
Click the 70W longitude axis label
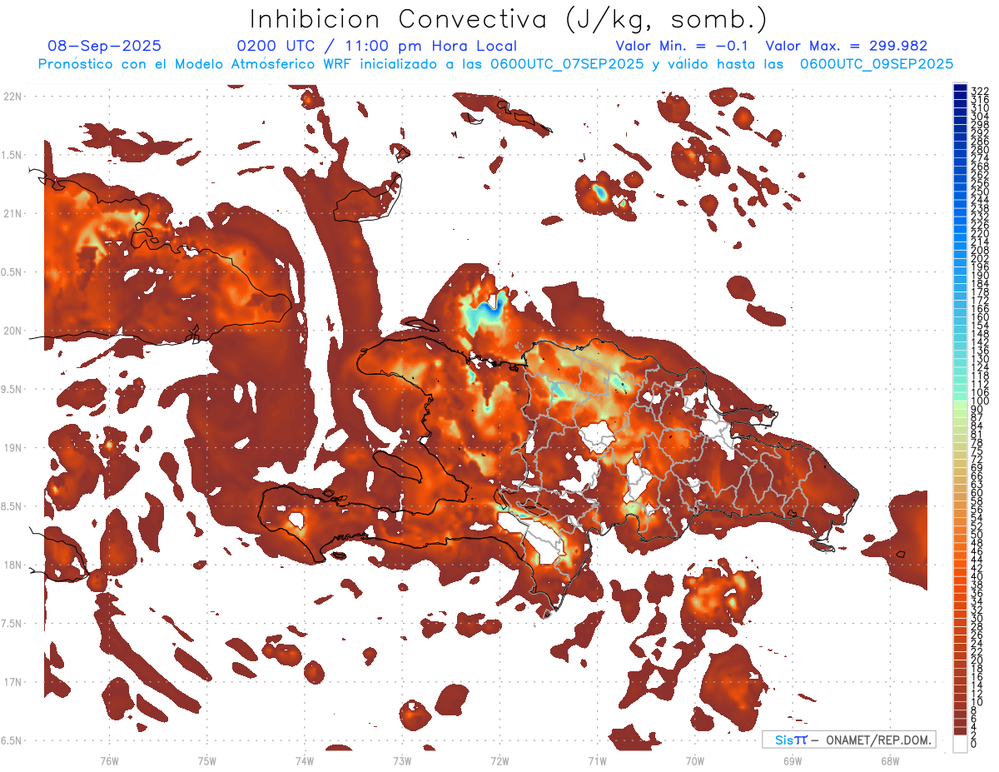coord(694,760)
